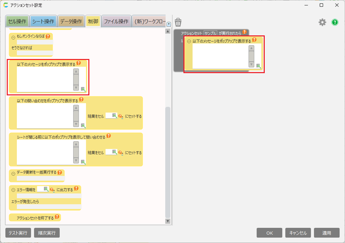Collapse the データ更新を一括実行する block

click(x=13, y=173)
